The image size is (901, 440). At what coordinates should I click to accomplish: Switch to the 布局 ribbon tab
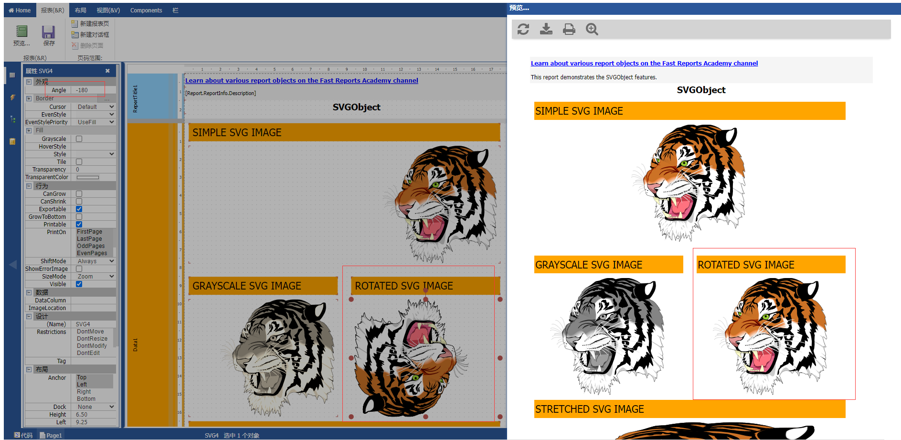[x=80, y=10]
